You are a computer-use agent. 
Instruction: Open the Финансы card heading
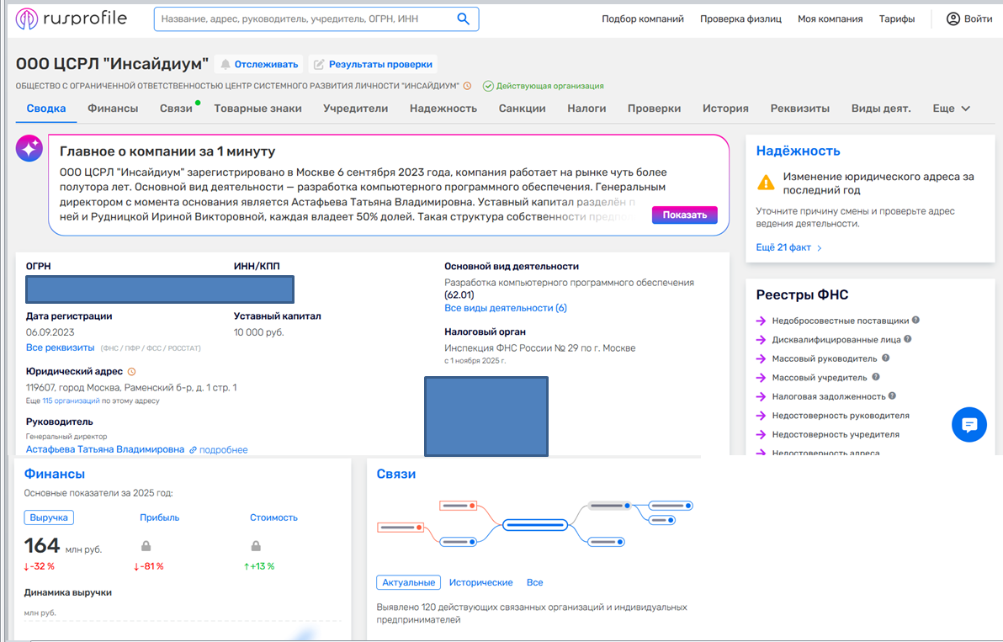tap(55, 474)
